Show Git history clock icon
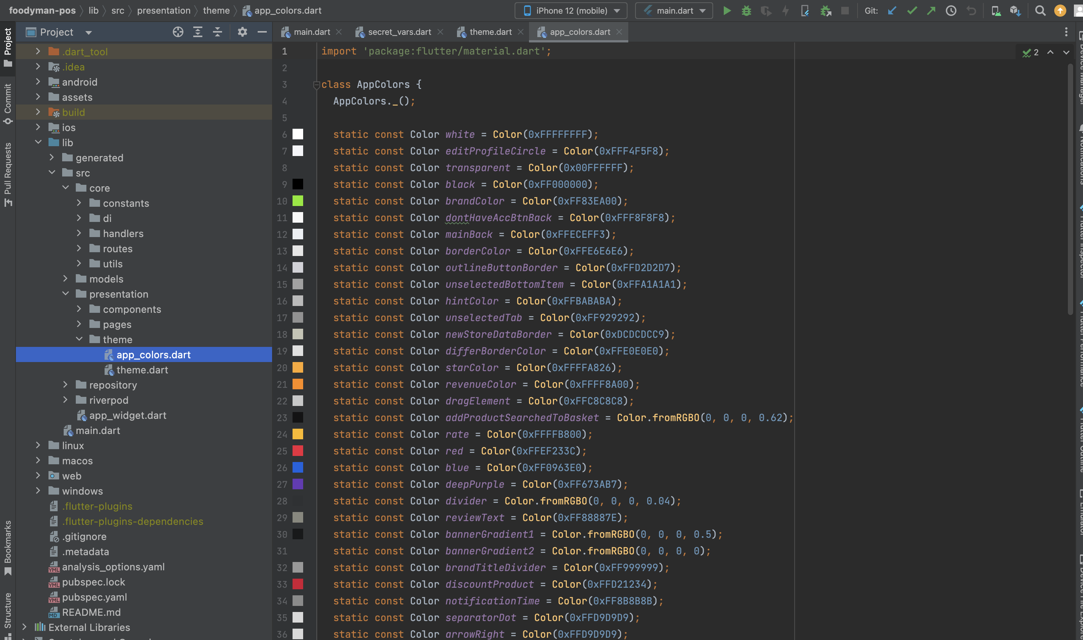The height and width of the screenshot is (640, 1083). (x=951, y=11)
